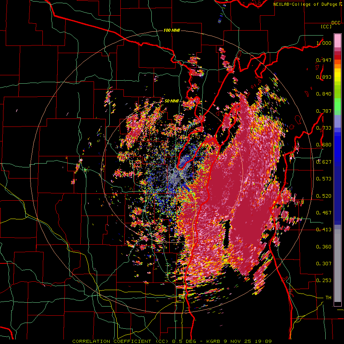Select the 0.733 scale value

324,128
